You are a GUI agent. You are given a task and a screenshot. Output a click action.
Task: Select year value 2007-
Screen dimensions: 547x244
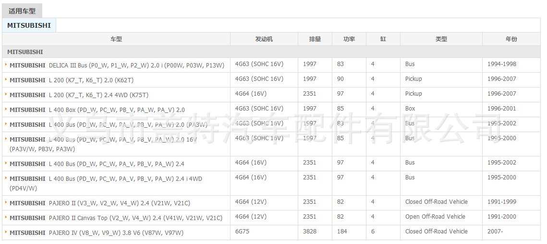coord(495,231)
